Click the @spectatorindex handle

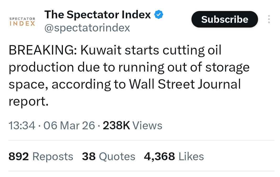(x=87, y=28)
